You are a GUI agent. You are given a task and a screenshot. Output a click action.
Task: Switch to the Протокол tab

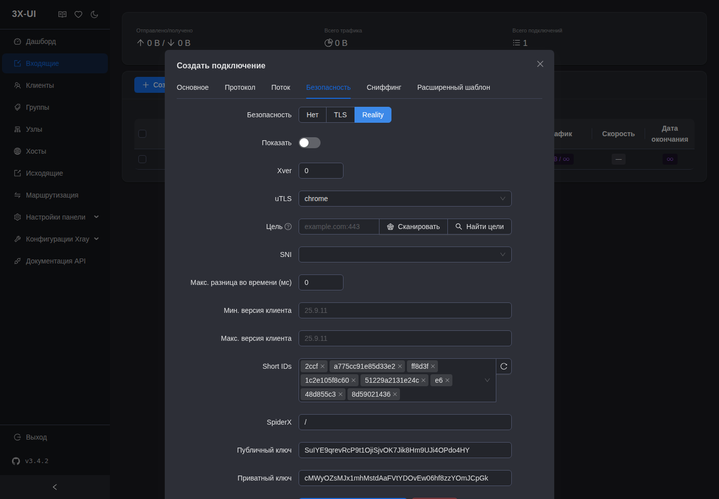click(240, 87)
